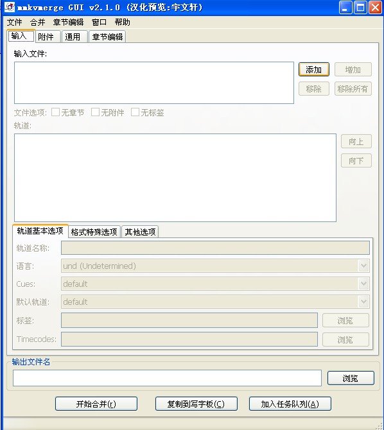Switch to the 通用 tab
384x430 pixels.
tap(74, 37)
